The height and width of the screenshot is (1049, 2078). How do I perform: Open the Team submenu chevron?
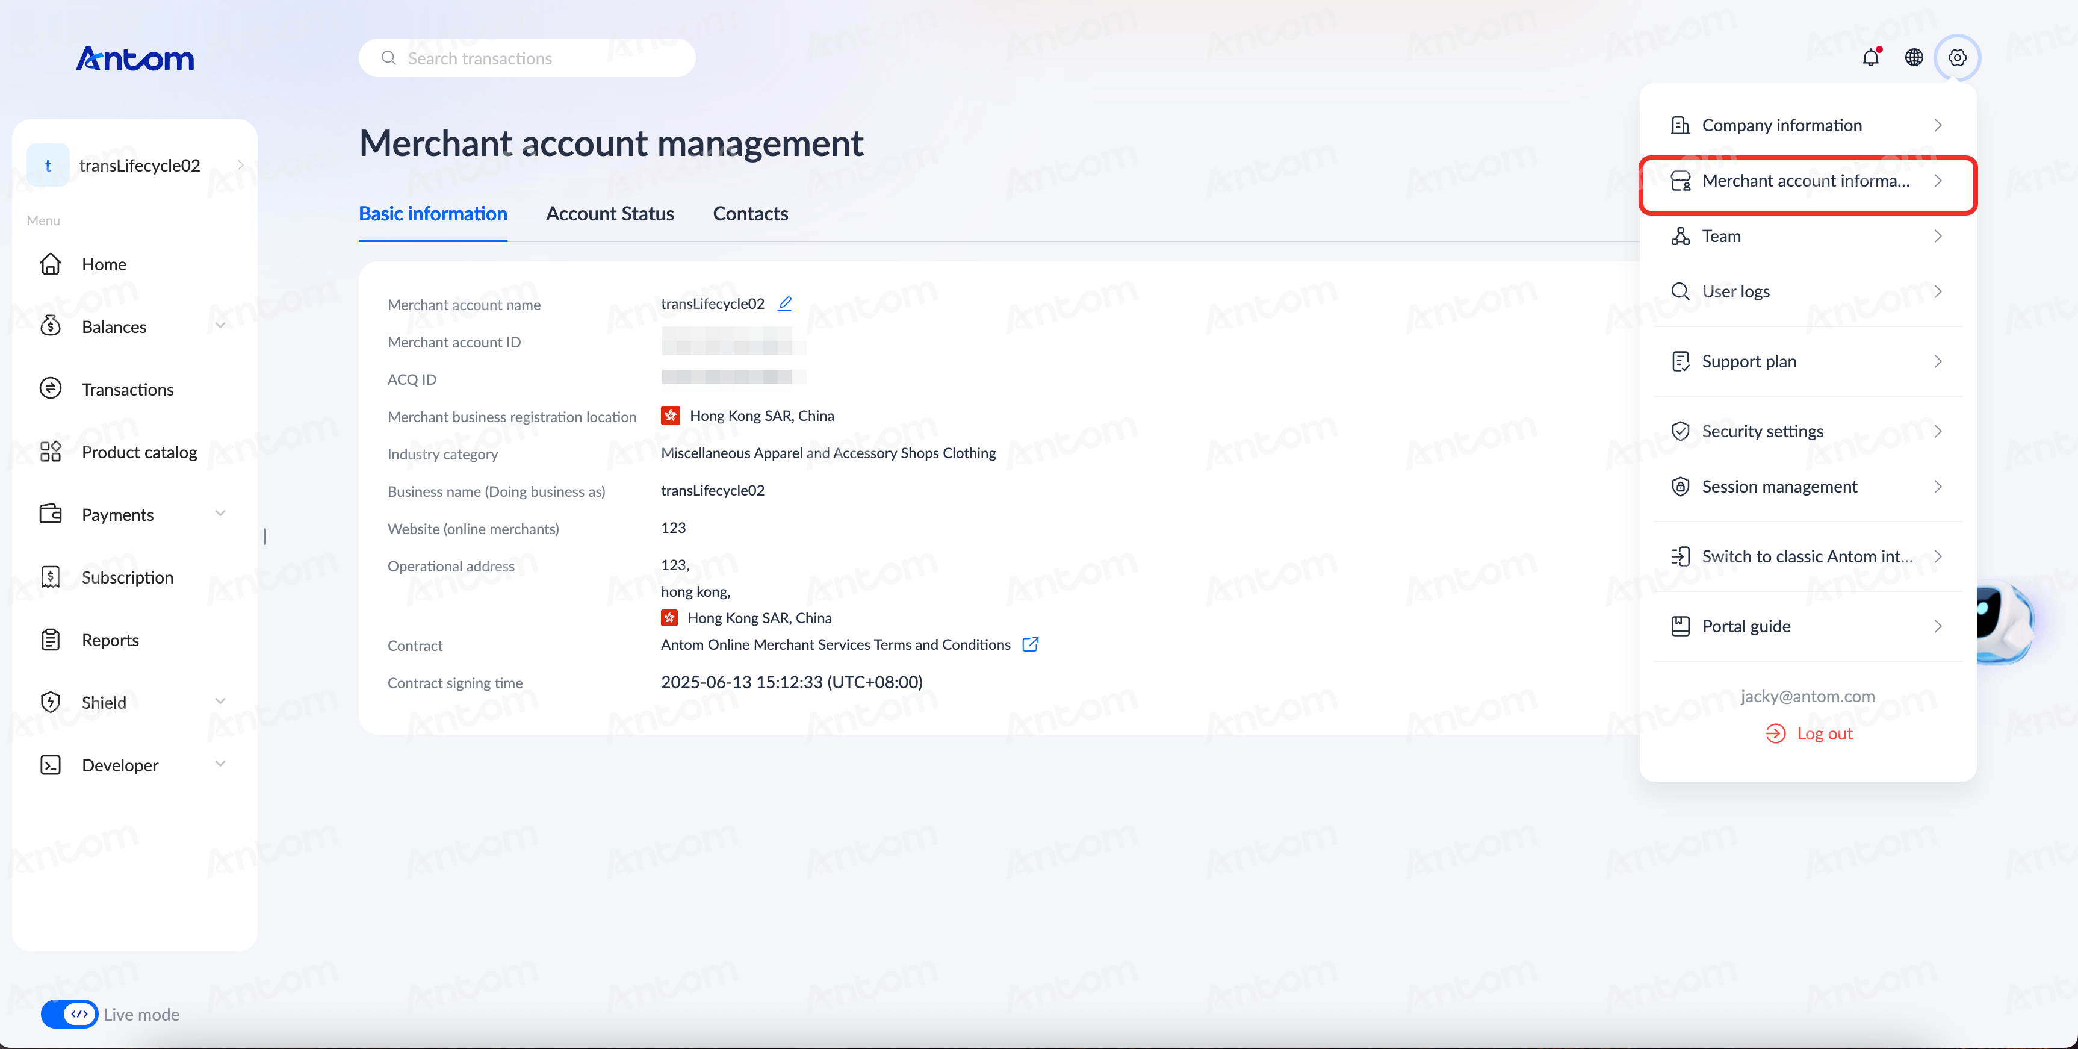pyautogui.click(x=1938, y=237)
